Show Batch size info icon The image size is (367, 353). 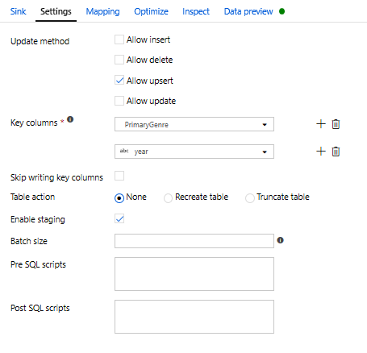(x=280, y=240)
